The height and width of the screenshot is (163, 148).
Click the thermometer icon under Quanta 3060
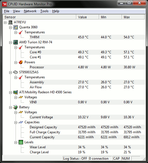pos(21,32)
